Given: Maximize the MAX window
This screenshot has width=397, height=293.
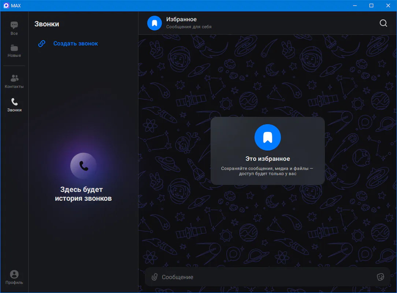Looking at the screenshot, I should [x=371, y=5].
